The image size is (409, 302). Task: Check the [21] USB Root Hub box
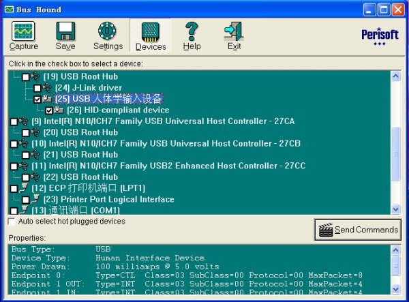click(26, 155)
